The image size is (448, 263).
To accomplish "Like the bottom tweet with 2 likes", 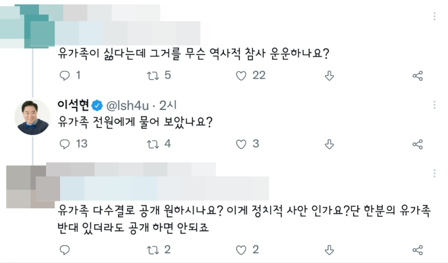I will click(x=241, y=250).
